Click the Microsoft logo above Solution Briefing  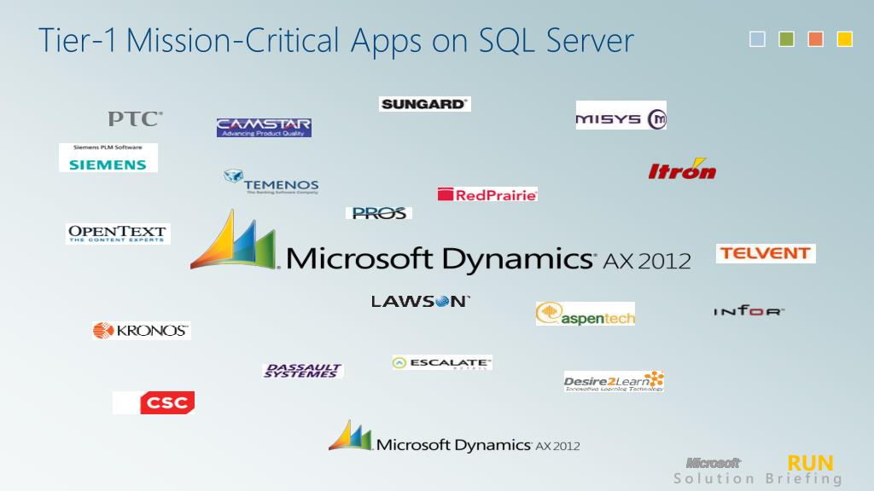714,463
